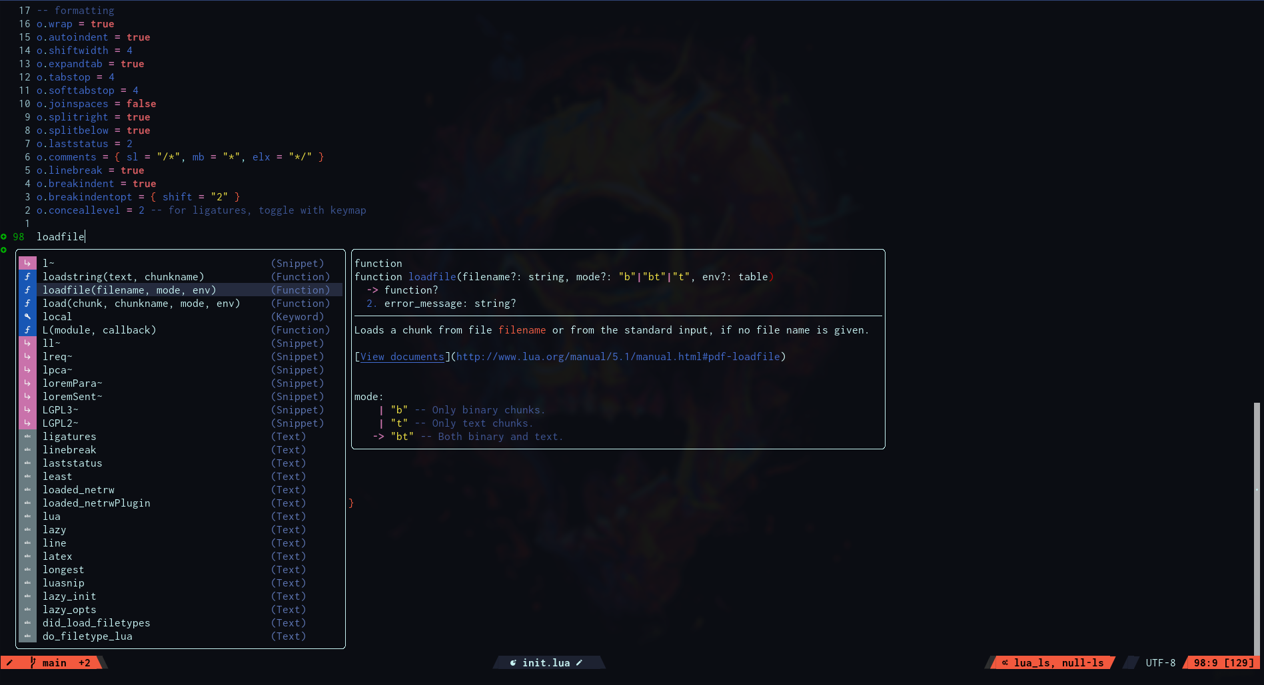1264x685 pixels.
Task: Click the 'Loads a chunk from file' description
Action: point(611,330)
